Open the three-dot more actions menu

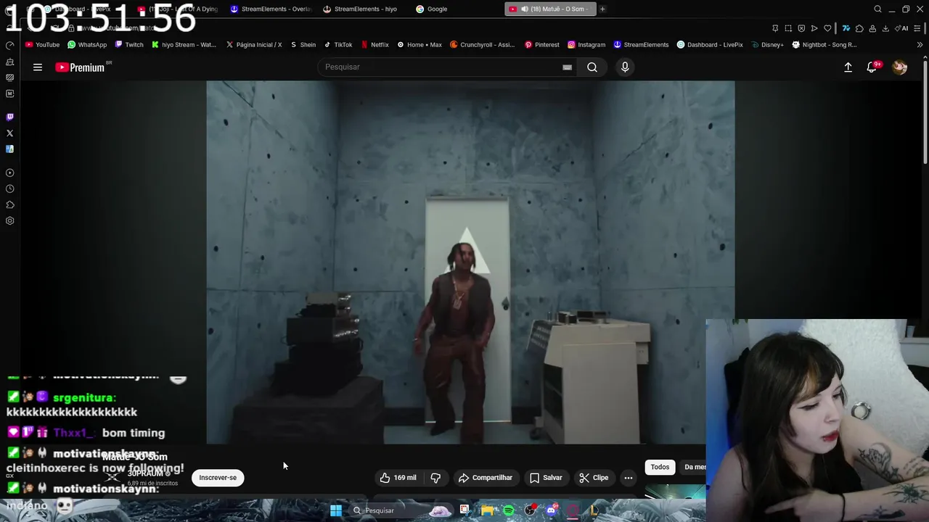point(629,478)
